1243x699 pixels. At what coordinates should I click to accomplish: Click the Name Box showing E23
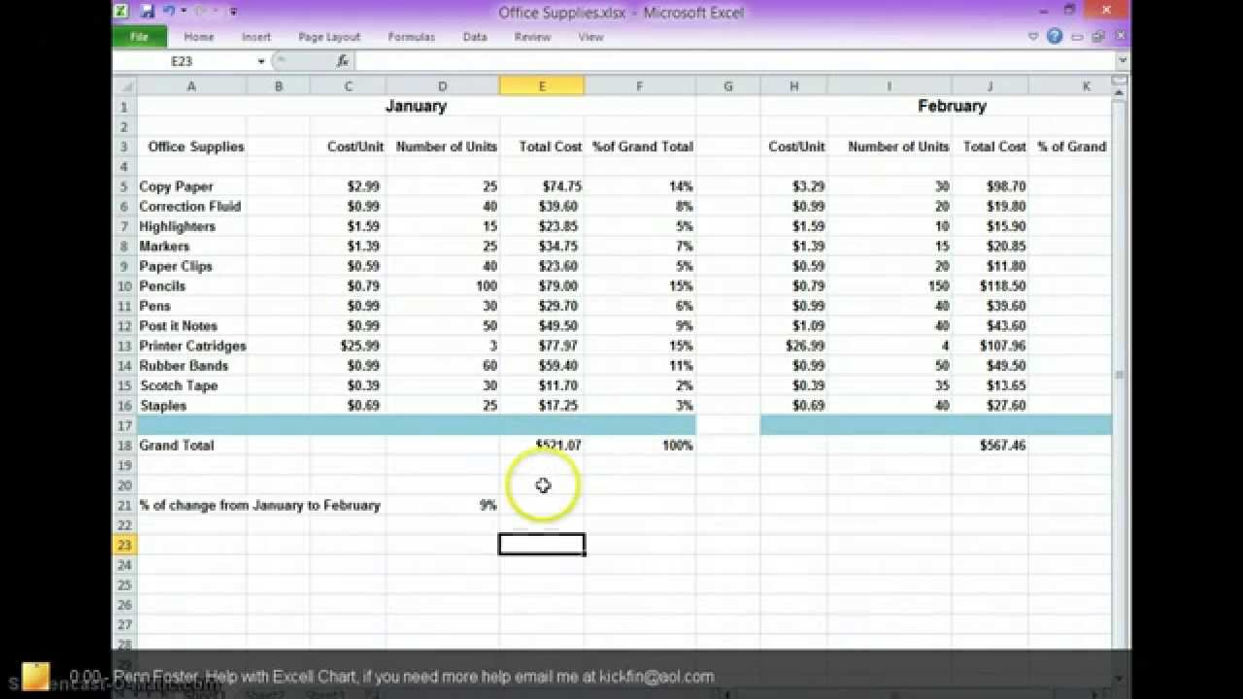pyautogui.click(x=184, y=61)
